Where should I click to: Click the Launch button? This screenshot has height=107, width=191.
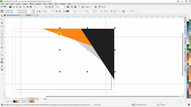click(x=102, y=7)
